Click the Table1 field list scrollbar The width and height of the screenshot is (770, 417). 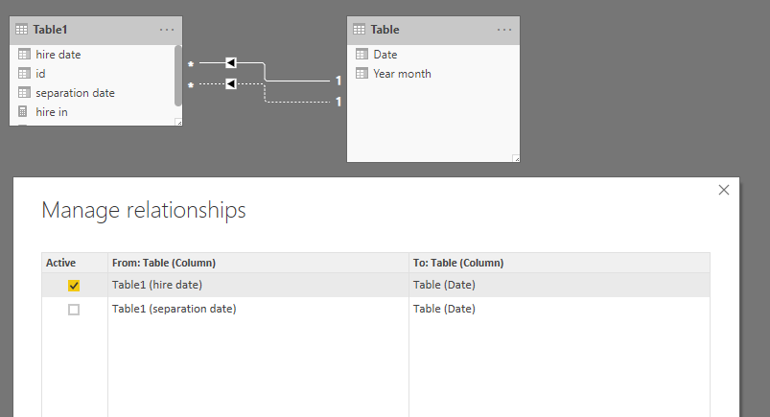click(x=177, y=76)
